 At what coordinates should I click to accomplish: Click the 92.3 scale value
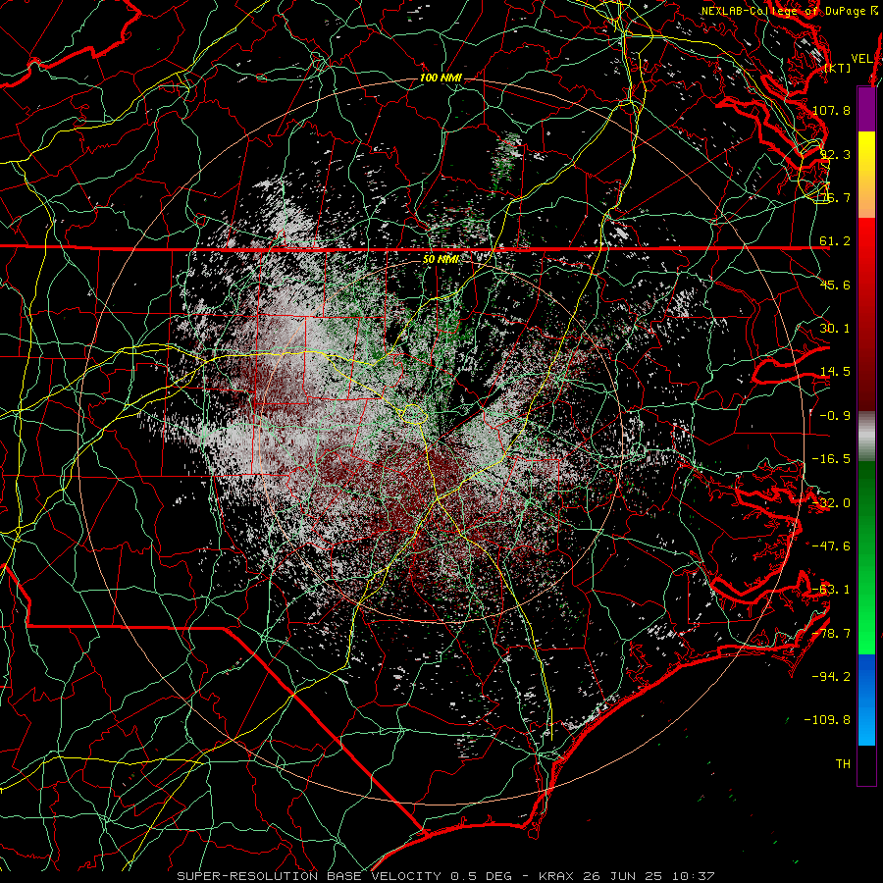pos(835,154)
